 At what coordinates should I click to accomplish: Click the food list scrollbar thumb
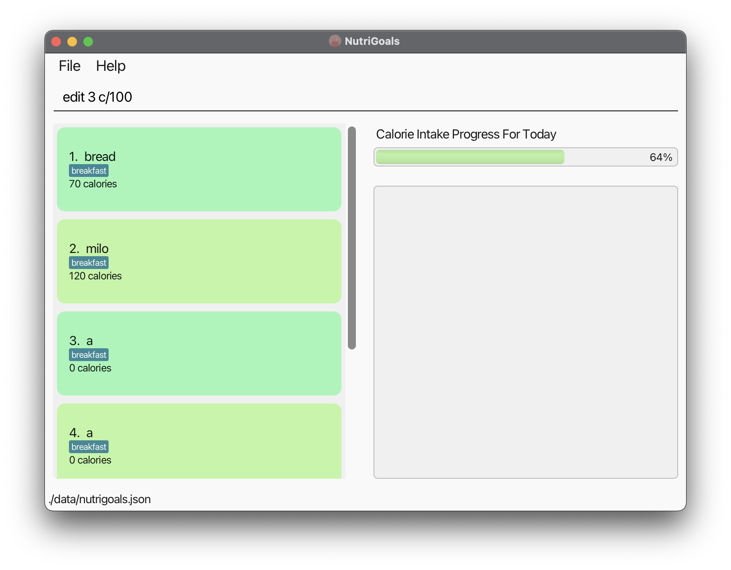click(x=352, y=238)
